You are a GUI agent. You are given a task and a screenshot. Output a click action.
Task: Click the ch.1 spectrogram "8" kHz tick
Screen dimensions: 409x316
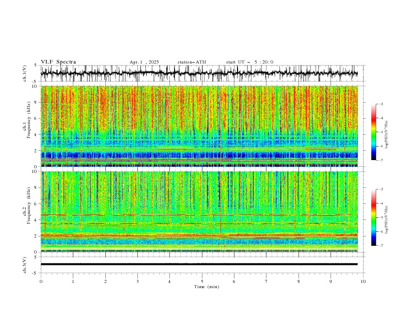(x=37, y=102)
